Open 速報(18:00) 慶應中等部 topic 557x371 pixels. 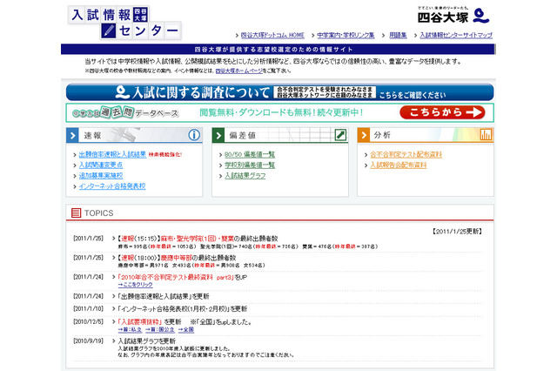coord(177,258)
